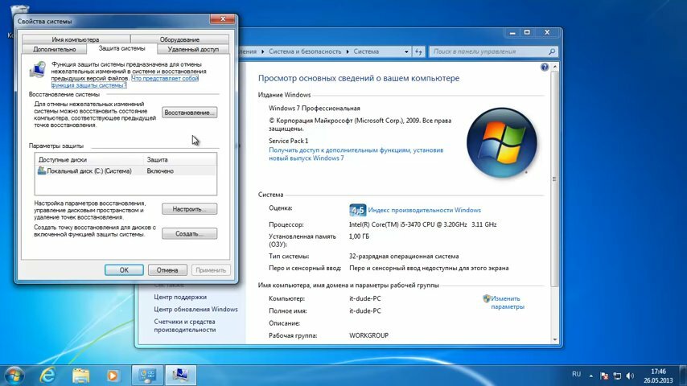Switch to Удаленный доступ tab
Screen dimensions: 687x386
point(193,50)
